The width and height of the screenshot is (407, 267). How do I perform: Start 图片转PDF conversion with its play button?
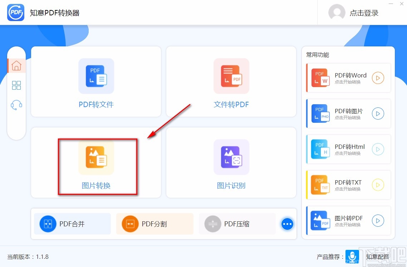point(378,221)
